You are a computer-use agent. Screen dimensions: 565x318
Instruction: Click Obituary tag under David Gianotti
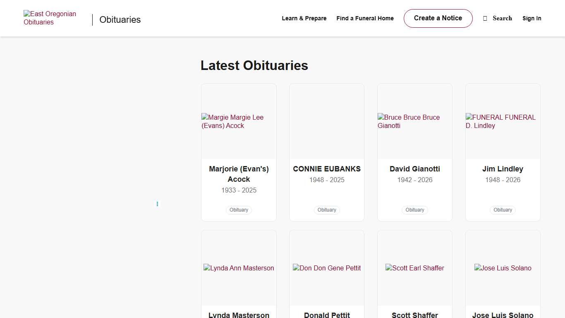(415, 210)
